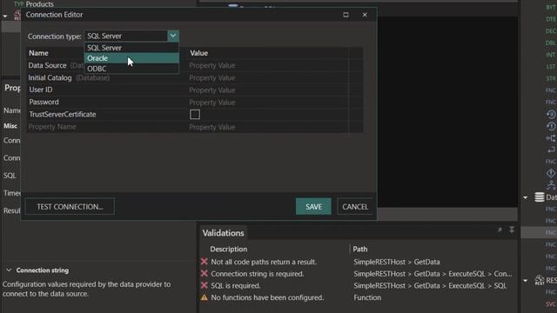This screenshot has height=313, width=557.
Task: Click the REST group icon in toolbox
Action: pos(540,280)
